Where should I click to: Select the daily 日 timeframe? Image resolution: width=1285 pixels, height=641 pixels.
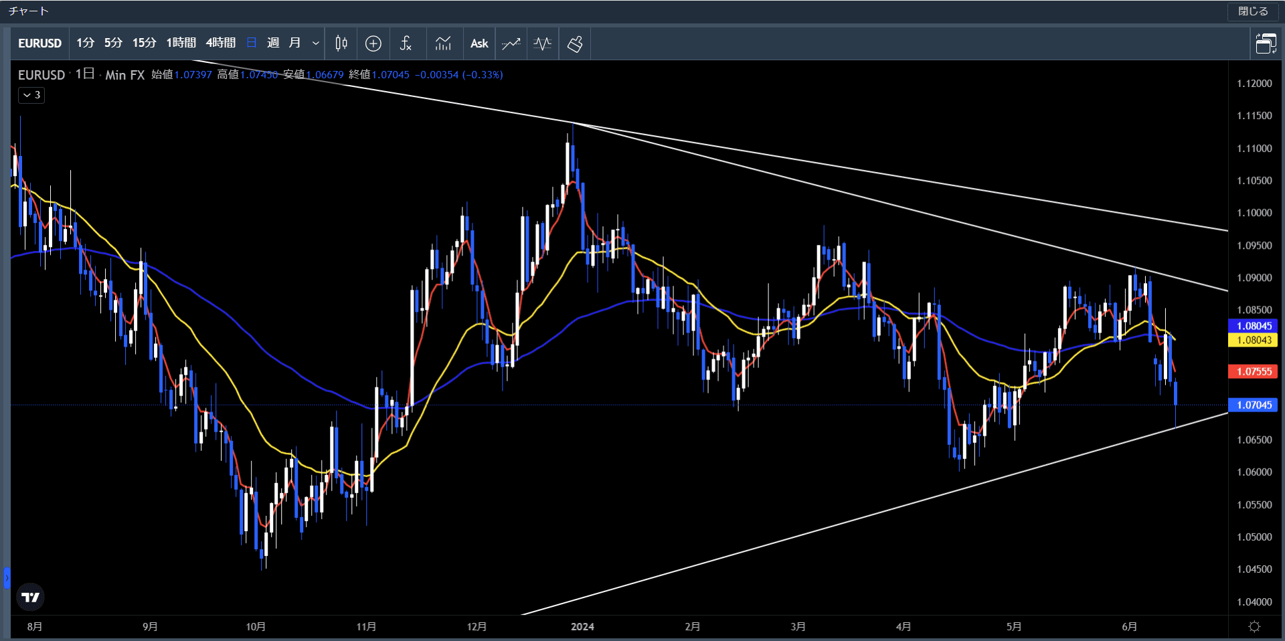252,43
